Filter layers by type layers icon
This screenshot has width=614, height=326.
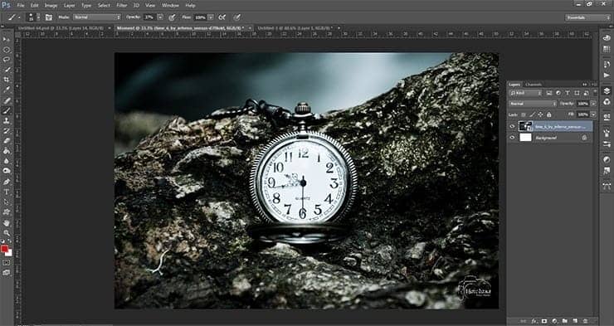point(568,93)
